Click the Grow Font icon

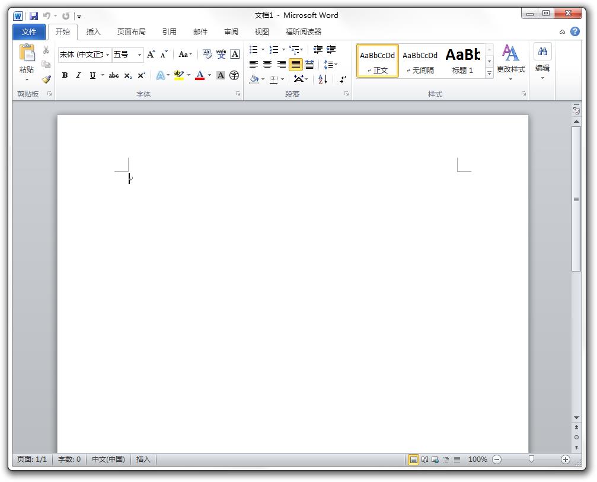[x=151, y=55]
